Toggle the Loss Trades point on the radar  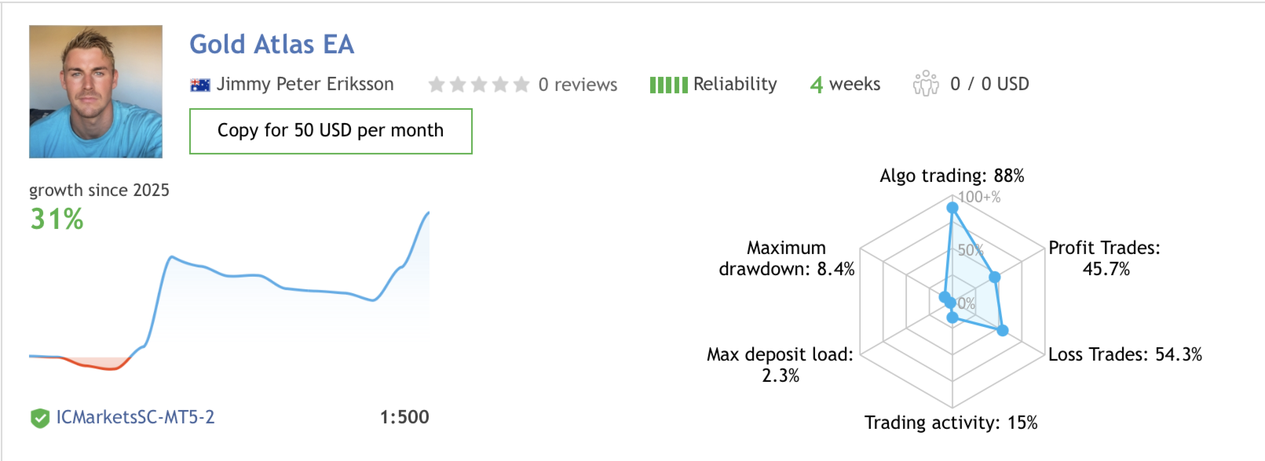[x=1003, y=331]
